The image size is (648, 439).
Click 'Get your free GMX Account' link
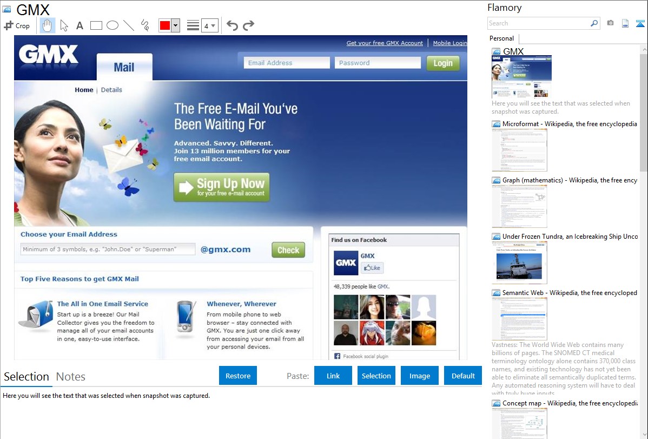pos(385,43)
